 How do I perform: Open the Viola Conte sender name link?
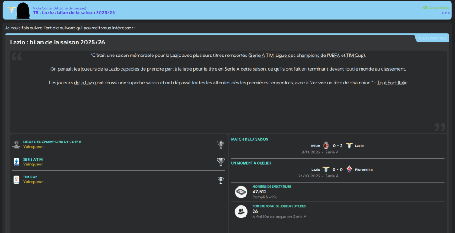(x=42, y=8)
